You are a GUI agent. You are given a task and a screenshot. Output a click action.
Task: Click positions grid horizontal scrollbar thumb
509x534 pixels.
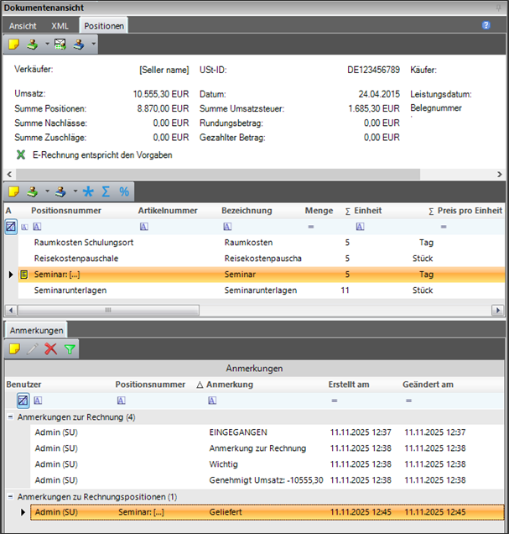tap(108, 311)
